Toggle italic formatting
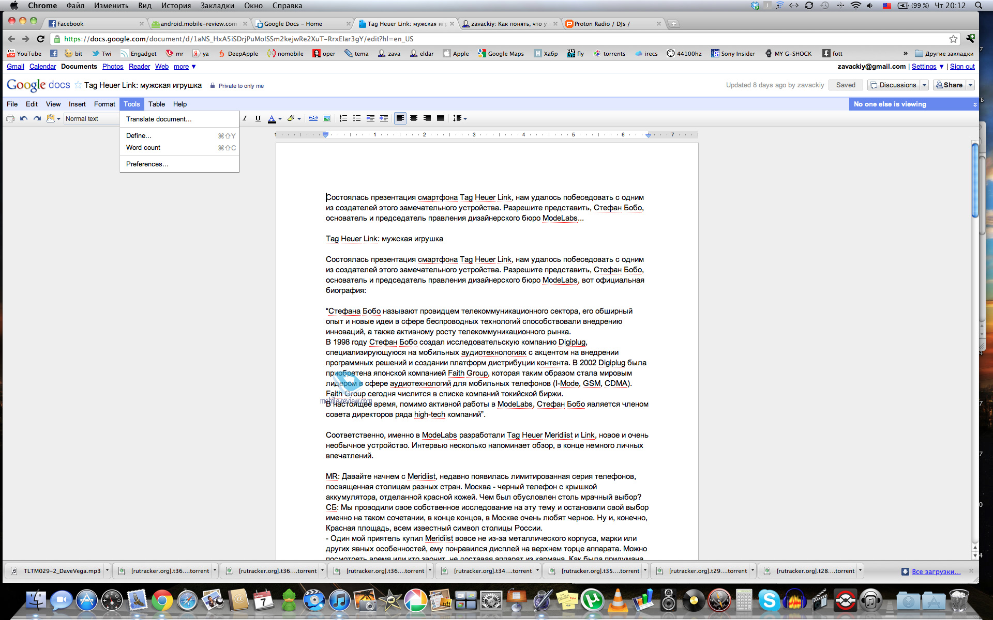This screenshot has height=620, width=993. click(245, 118)
